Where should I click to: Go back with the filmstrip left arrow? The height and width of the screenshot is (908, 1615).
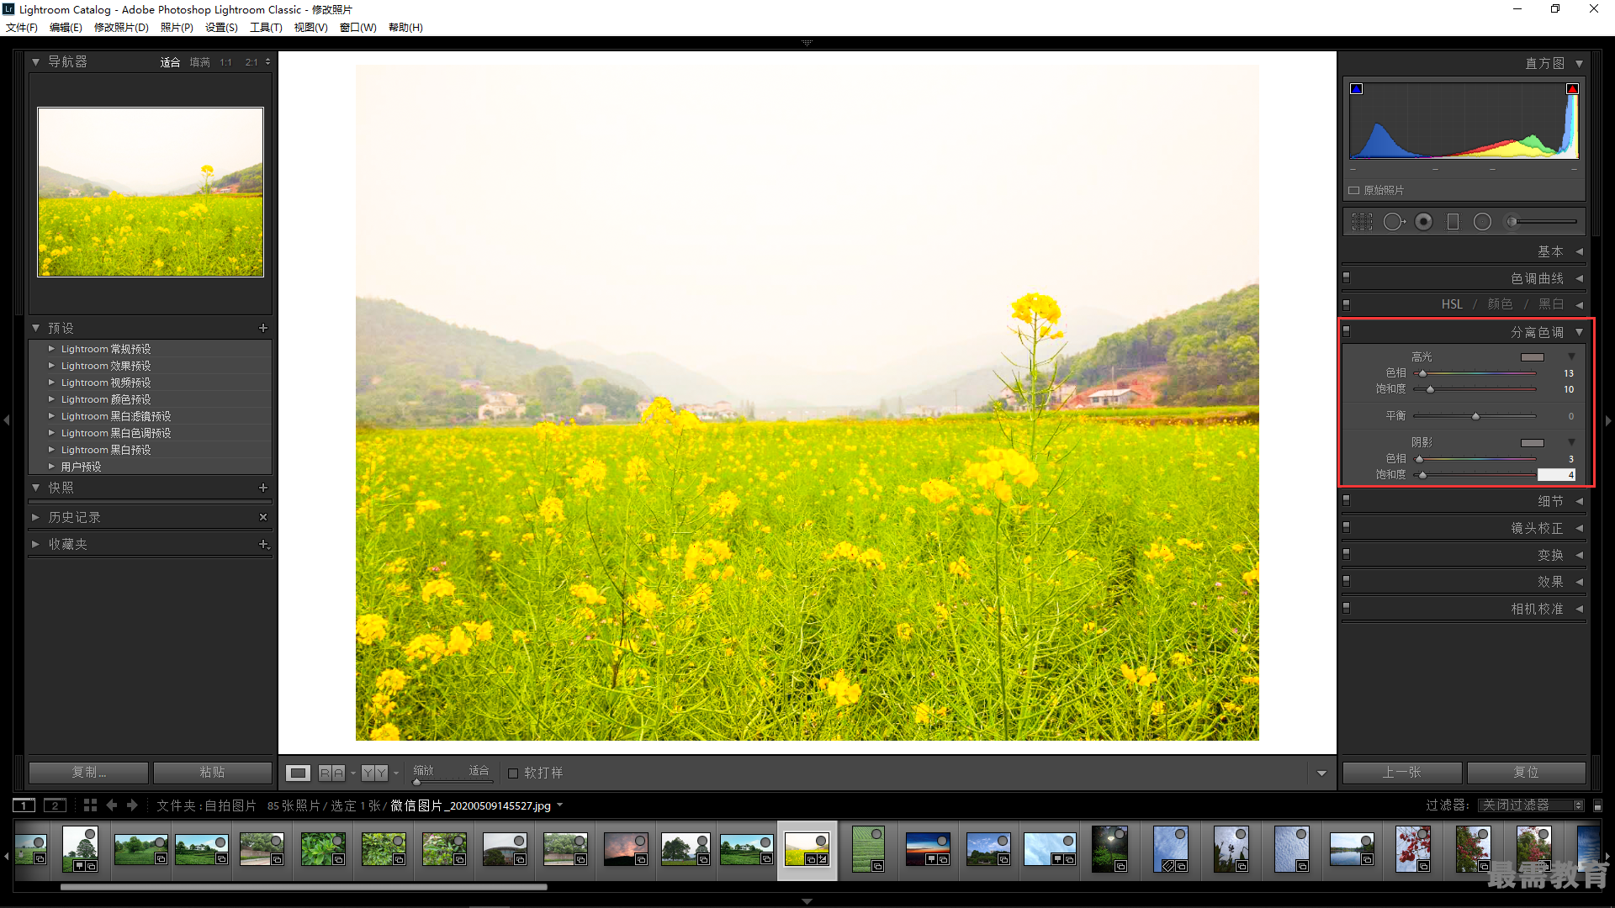click(112, 805)
